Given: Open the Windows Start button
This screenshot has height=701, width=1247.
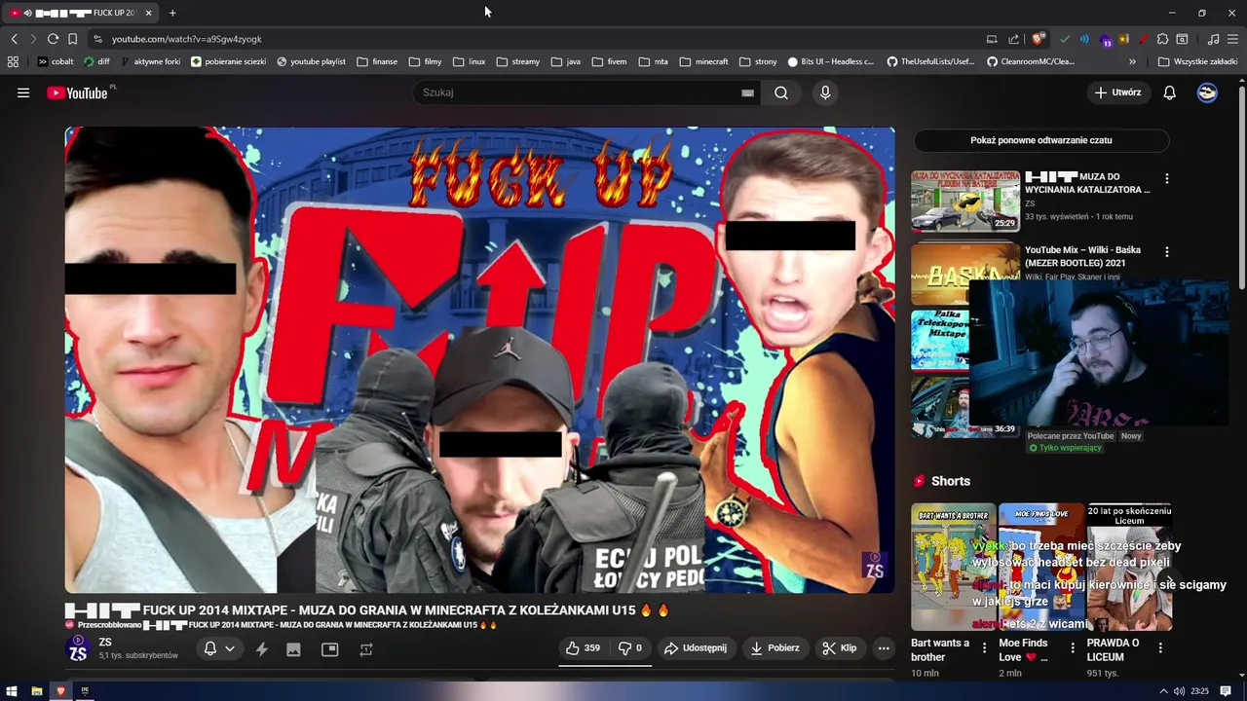Looking at the screenshot, I should 12,691.
